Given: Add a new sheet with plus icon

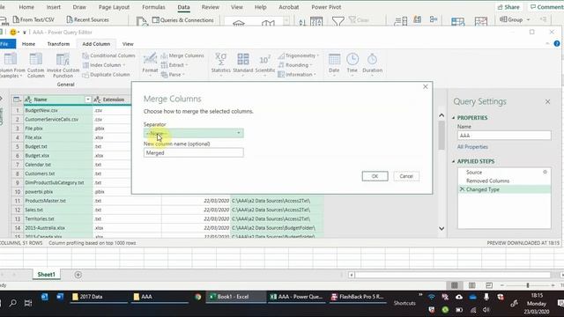Looking at the screenshot, I should [x=78, y=275].
